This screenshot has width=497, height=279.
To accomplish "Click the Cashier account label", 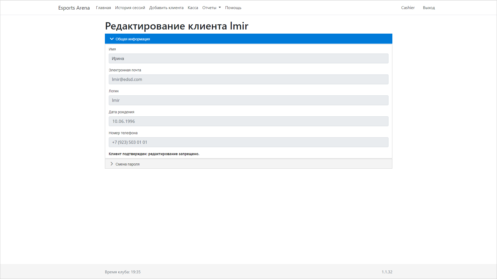I will click(x=408, y=7).
